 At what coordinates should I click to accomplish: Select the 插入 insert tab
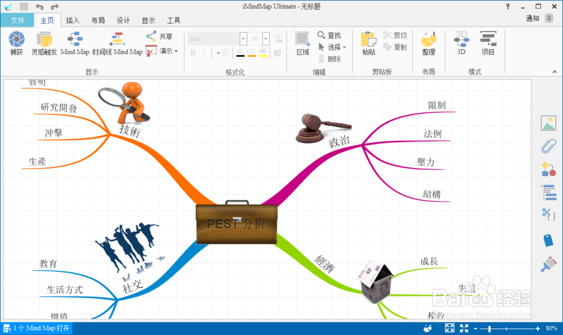coord(73,20)
